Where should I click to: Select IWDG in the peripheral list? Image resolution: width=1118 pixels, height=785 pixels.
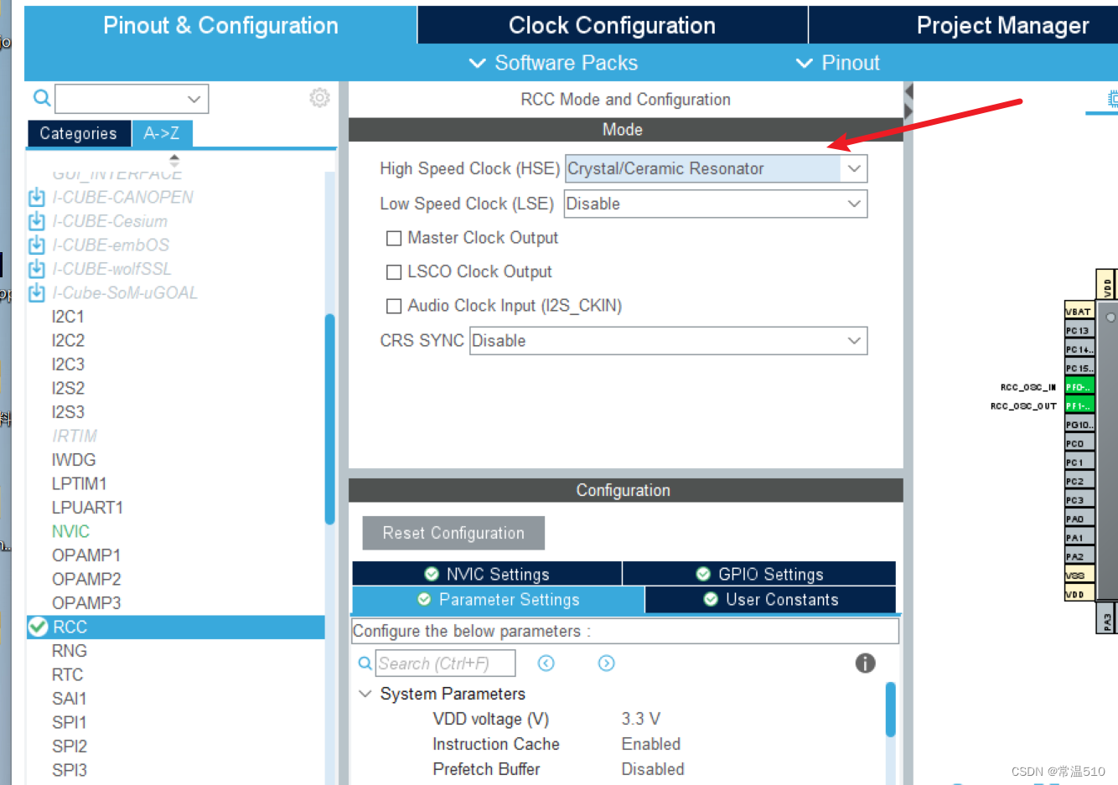coord(74,460)
